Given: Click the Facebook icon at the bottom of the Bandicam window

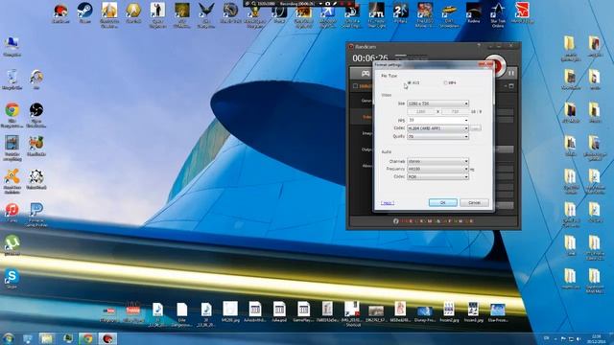Looking at the screenshot, I should 396,221.
